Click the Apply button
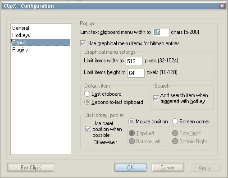 [205, 168]
